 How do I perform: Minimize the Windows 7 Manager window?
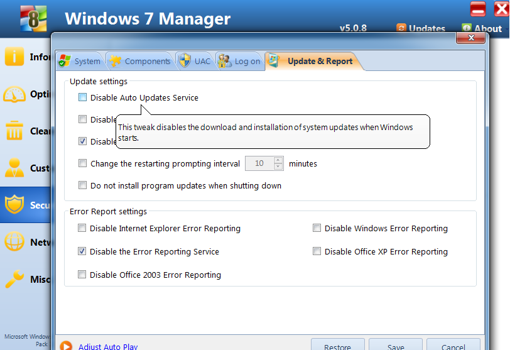tap(478, 9)
